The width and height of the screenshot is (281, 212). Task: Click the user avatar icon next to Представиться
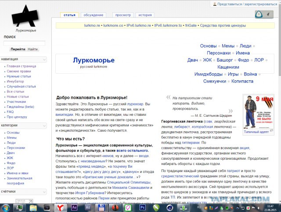click(215, 4)
